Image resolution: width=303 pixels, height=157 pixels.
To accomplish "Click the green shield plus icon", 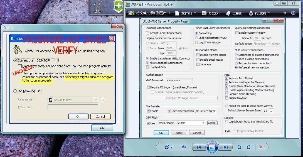I will tap(118, 6).
